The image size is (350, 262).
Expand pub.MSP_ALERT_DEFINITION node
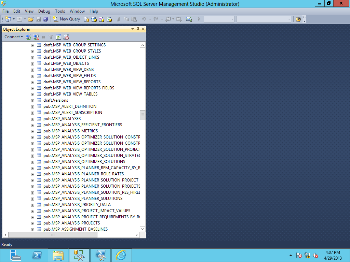[32, 107]
